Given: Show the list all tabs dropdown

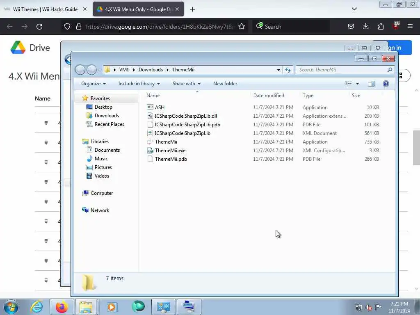Looking at the screenshot, I should (x=354, y=9).
